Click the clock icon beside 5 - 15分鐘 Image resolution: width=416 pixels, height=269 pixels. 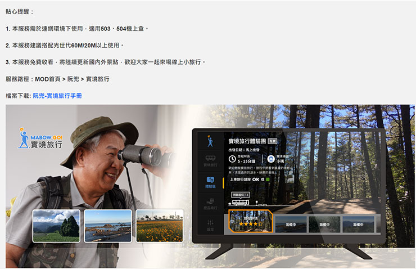[232, 159]
